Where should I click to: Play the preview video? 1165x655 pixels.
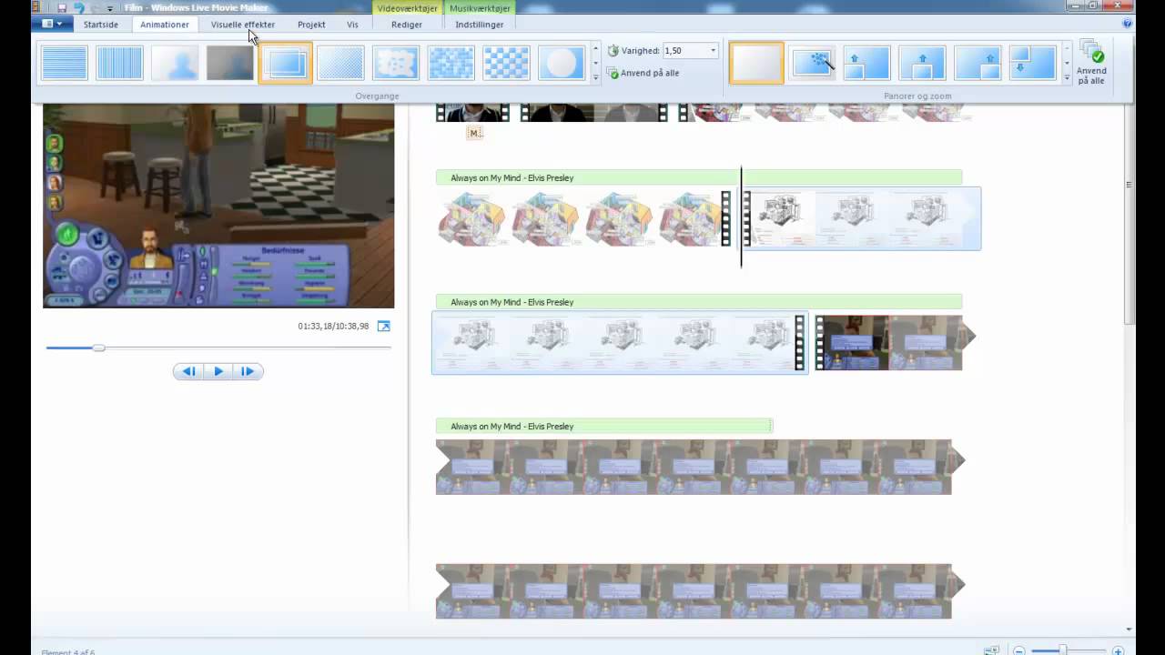(x=218, y=371)
